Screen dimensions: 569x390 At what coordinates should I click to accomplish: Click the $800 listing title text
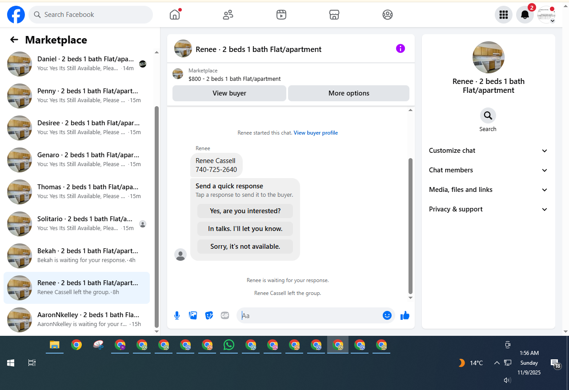pyautogui.click(x=235, y=79)
